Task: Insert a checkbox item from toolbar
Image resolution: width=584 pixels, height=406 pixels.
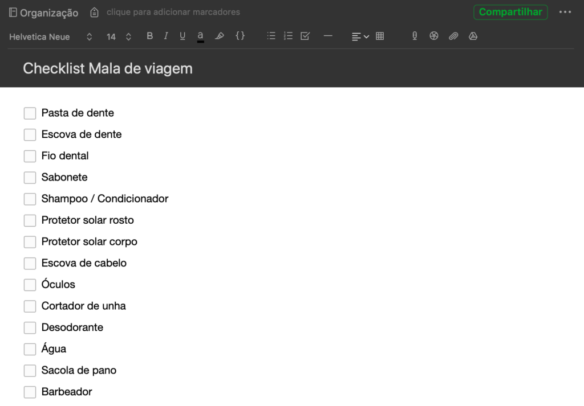Action: click(x=305, y=36)
